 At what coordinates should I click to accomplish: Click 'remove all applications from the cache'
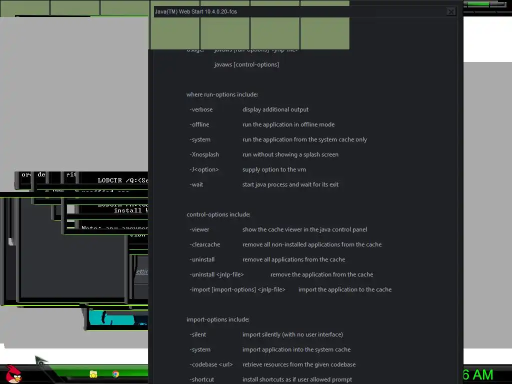(293, 260)
